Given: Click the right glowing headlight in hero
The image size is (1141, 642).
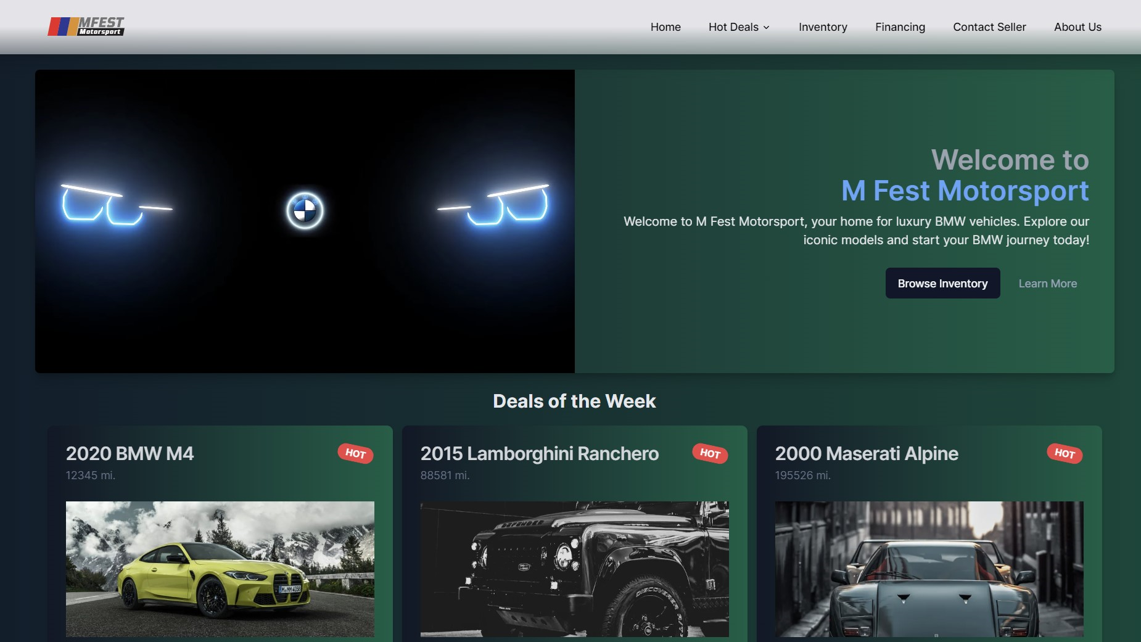Looking at the screenshot, I should [493, 204].
